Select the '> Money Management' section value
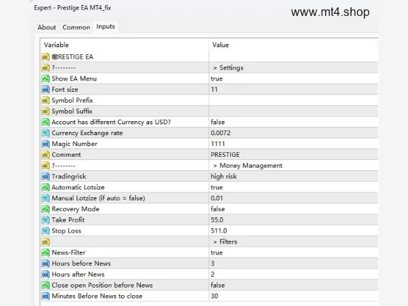This screenshot has height=306, width=408. pos(248,166)
